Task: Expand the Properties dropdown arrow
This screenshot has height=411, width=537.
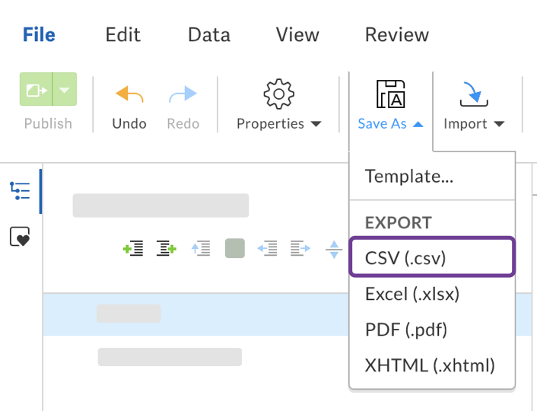Action: coord(316,124)
